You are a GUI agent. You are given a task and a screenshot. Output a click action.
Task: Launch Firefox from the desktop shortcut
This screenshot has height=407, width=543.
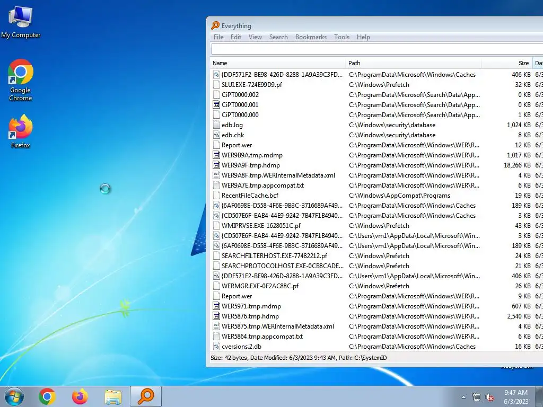point(21,131)
